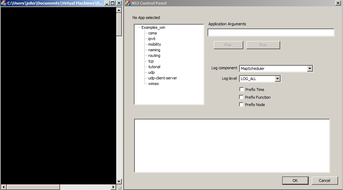Click the console vertical scroll down arrow
This screenshot has height=190, width=343.
click(119, 181)
